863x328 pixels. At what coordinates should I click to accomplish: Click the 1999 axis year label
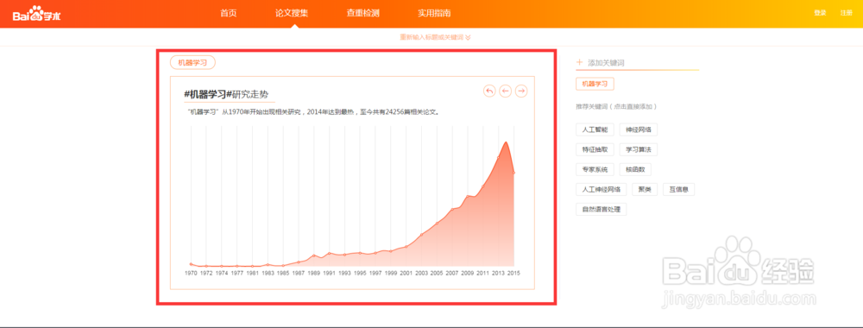pyautogui.click(x=391, y=273)
